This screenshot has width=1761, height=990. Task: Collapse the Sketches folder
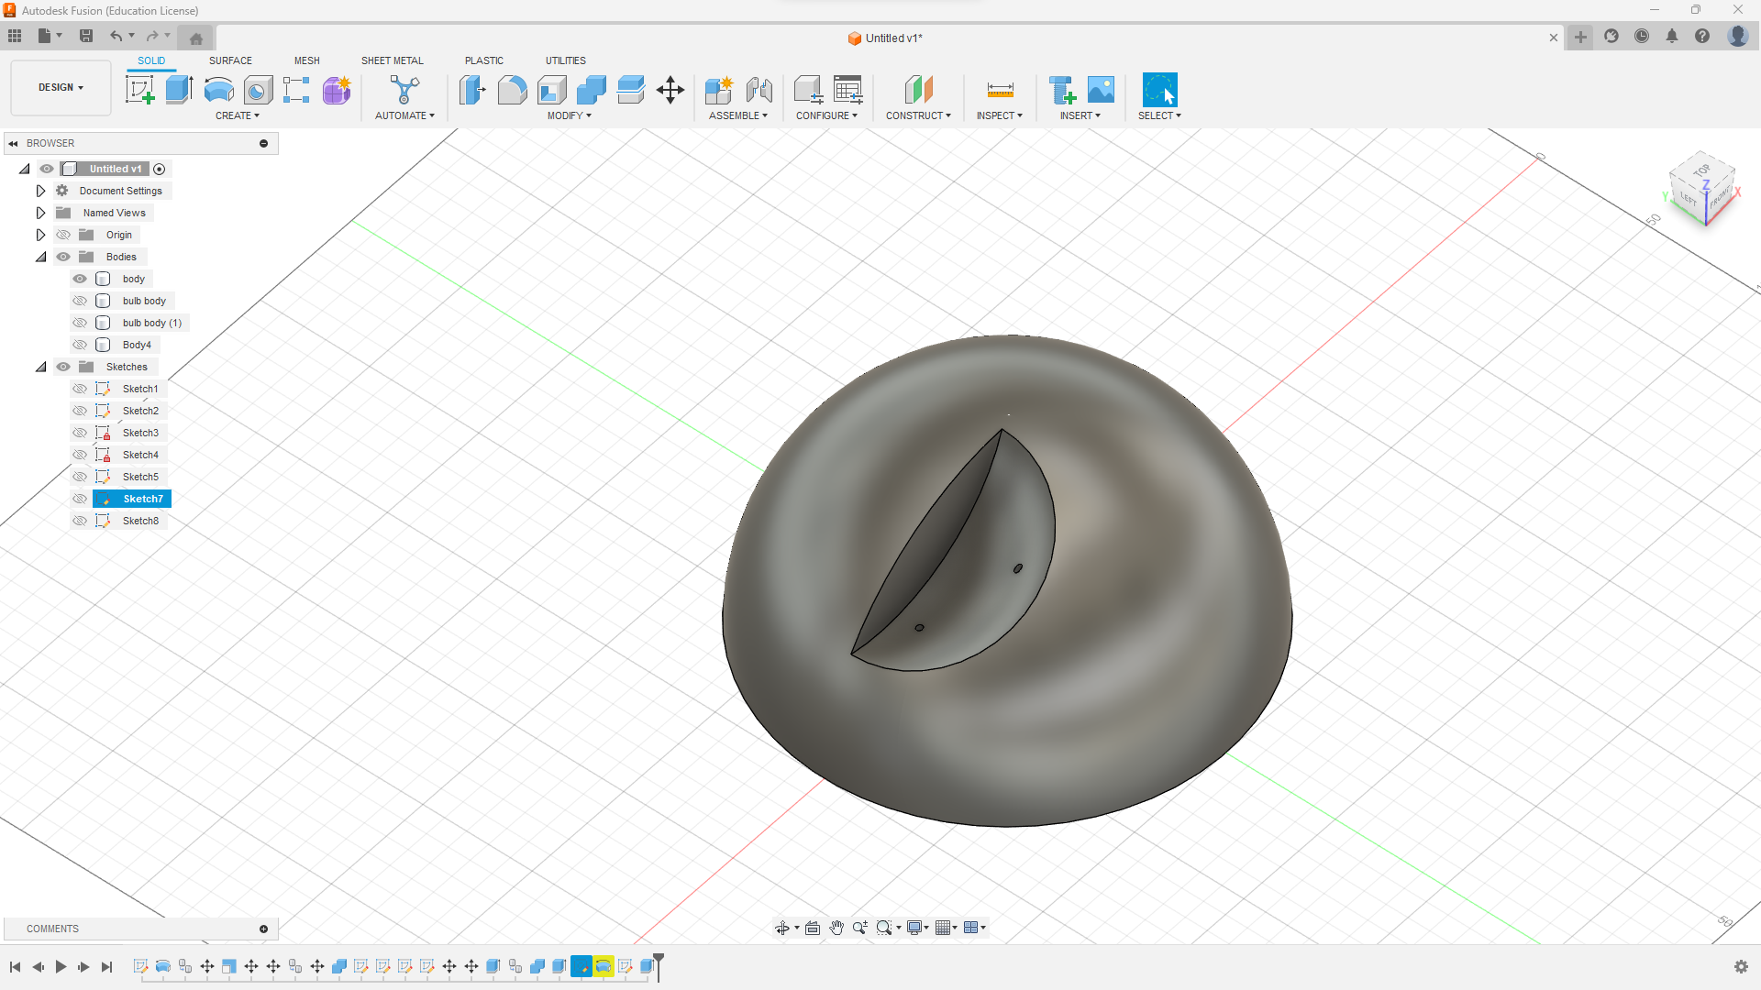coord(40,367)
